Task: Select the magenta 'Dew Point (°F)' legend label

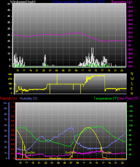Action: click(128, 98)
